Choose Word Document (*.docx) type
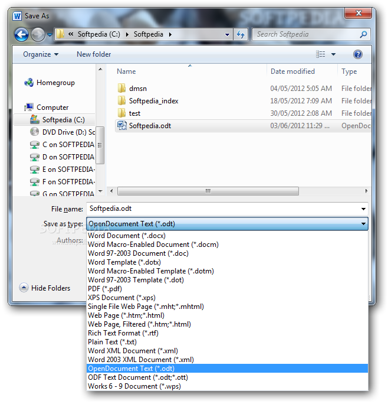 coord(227,236)
